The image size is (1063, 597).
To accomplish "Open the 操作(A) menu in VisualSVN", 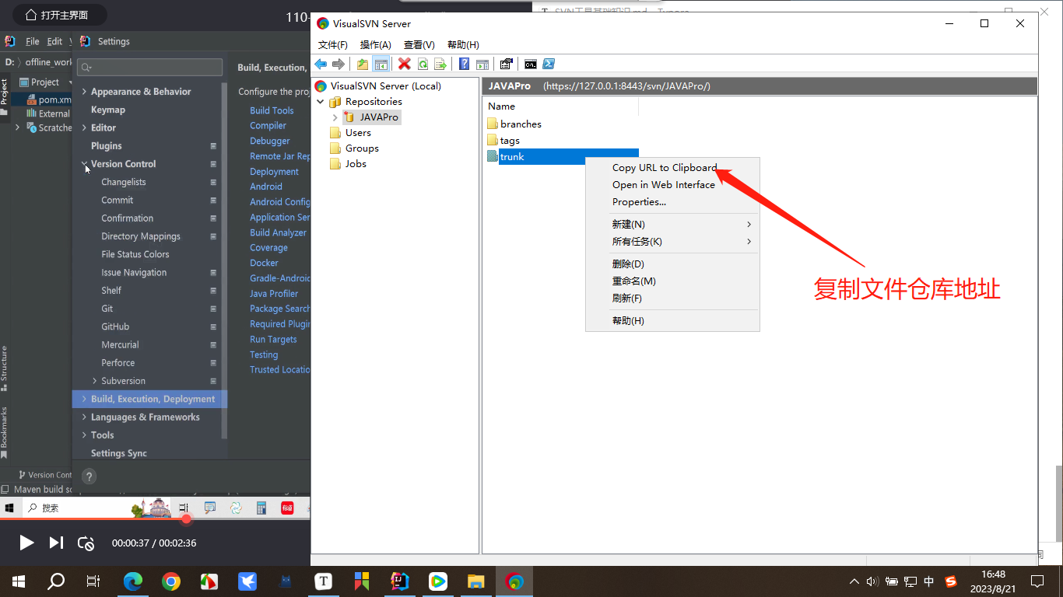I will pyautogui.click(x=376, y=45).
